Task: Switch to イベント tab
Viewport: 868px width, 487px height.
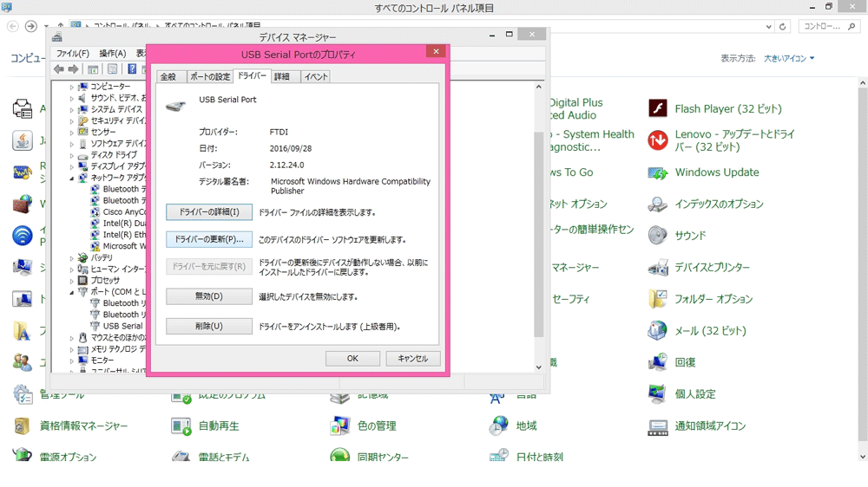Action: pos(316,77)
